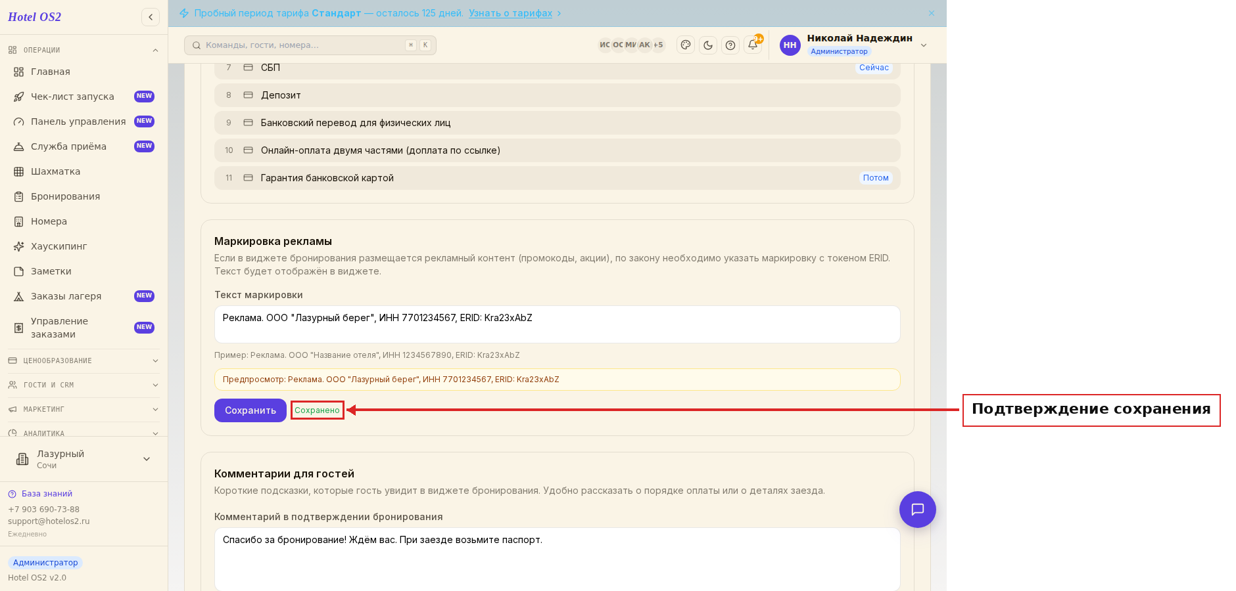The height and width of the screenshot is (591, 1236).
Task: Follow the Узнать о тарифах link
Action: (x=510, y=13)
